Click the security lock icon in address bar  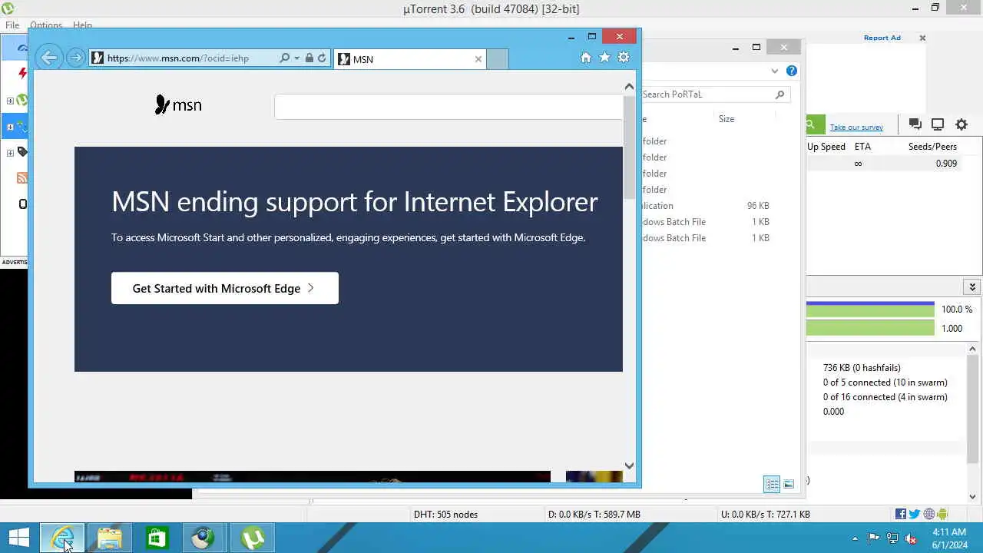[309, 58]
